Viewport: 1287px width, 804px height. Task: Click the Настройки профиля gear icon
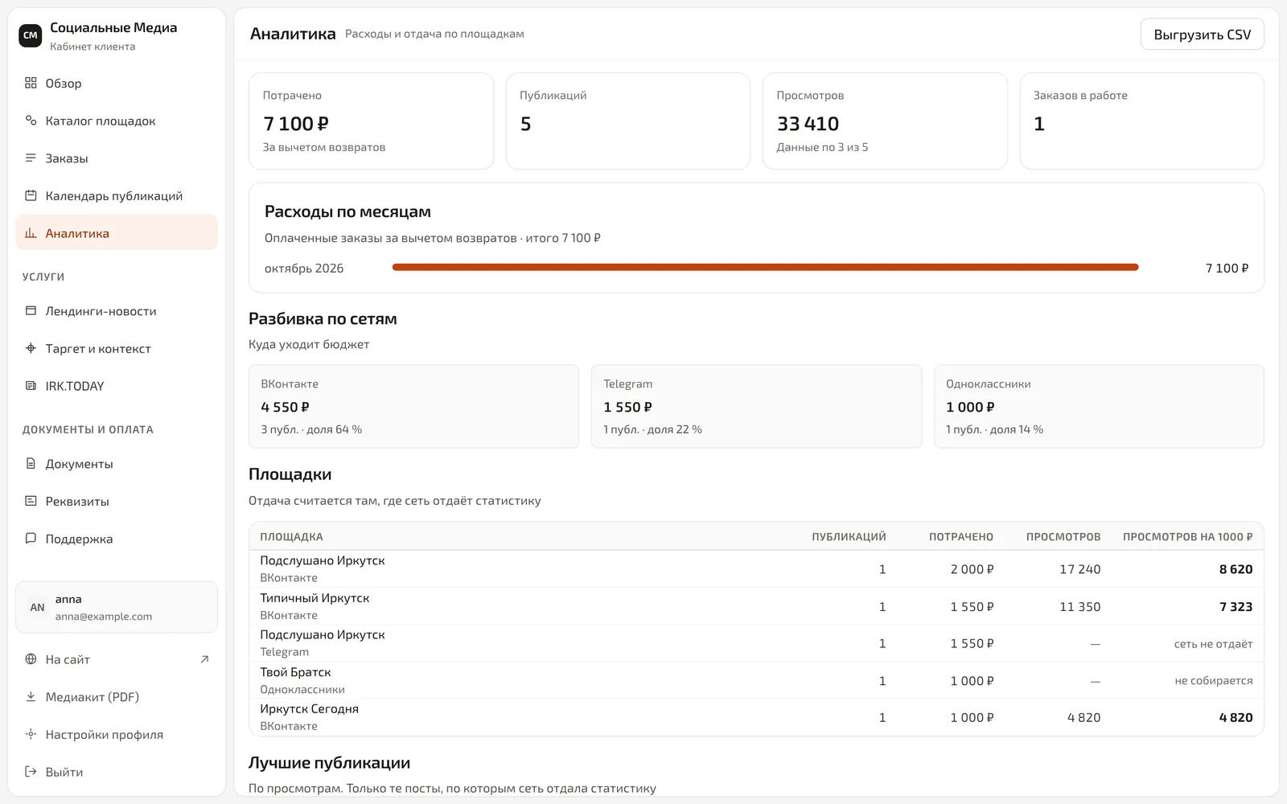click(31, 734)
